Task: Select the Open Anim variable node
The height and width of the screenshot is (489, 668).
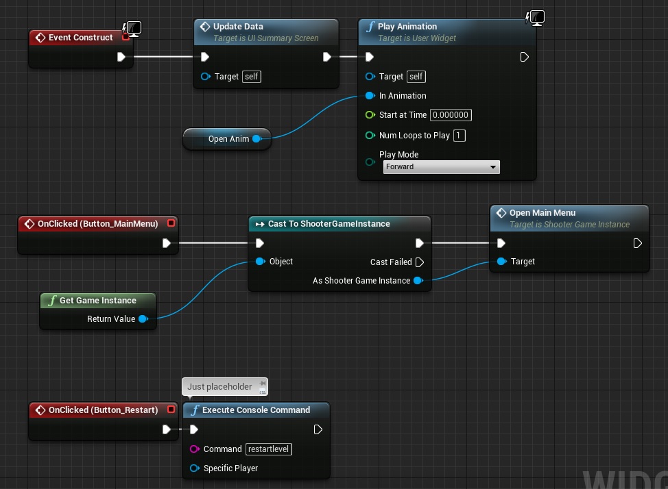Action: tap(227, 139)
